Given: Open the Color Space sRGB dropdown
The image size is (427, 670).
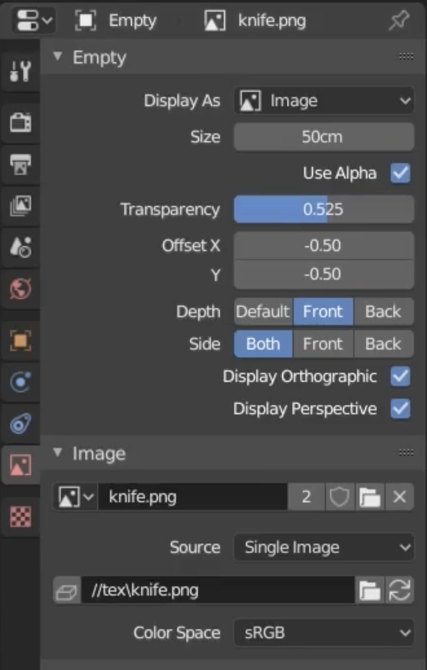Looking at the screenshot, I should (x=324, y=633).
